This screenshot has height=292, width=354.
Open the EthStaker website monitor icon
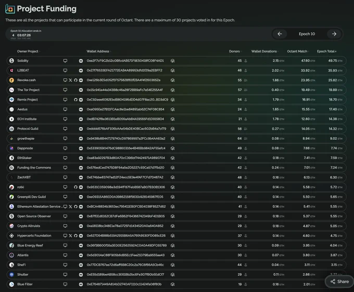pyautogui.click(x=65, y=158)
